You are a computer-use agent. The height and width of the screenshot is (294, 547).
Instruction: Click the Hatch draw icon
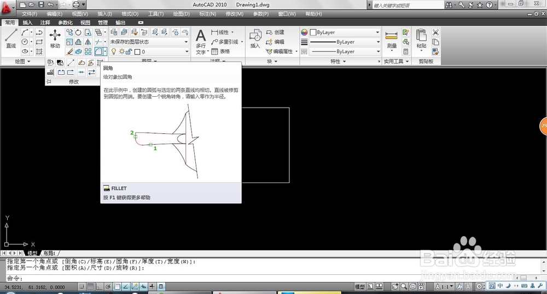click(x=39, y=51)
